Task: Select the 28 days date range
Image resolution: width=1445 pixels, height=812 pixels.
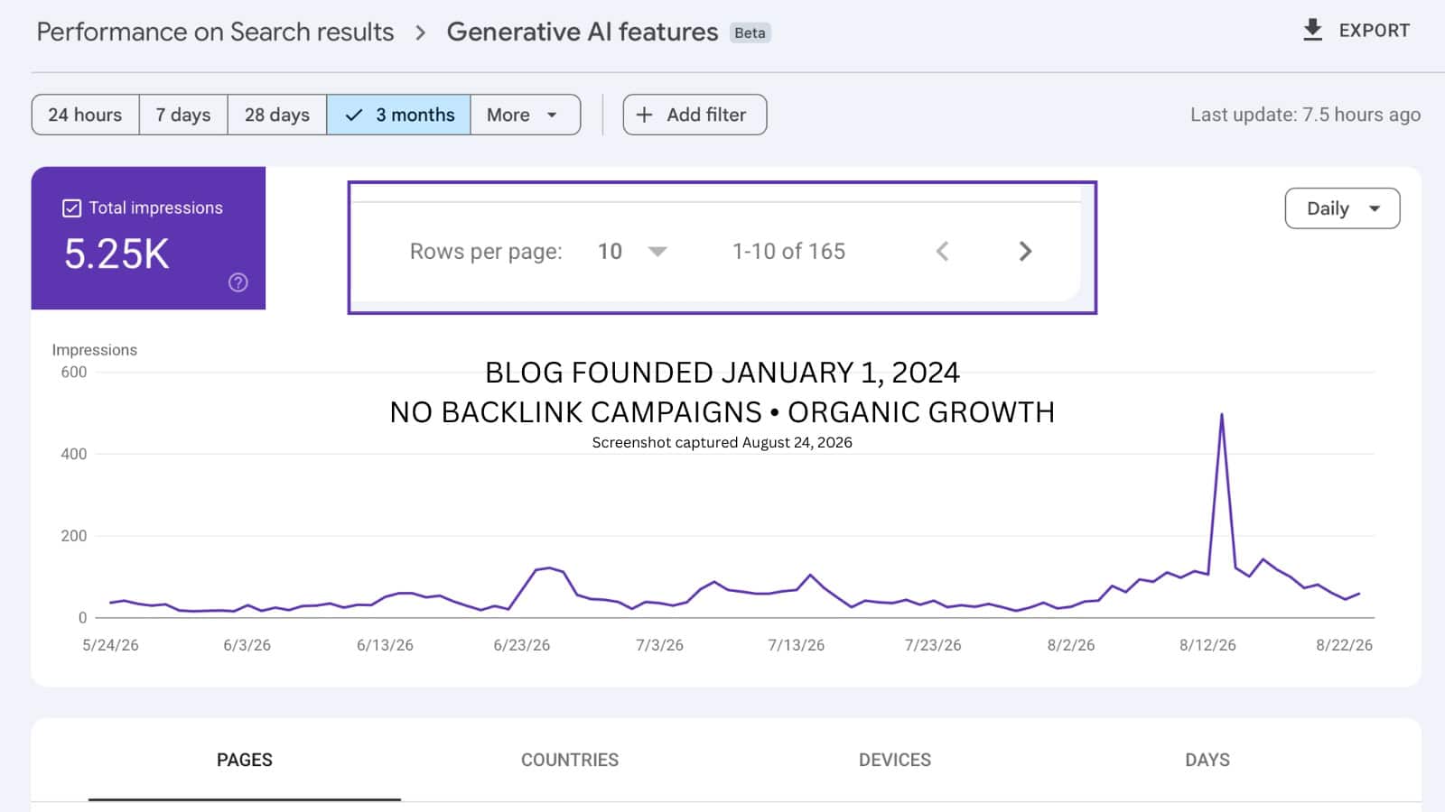Action: click(277, 115)
